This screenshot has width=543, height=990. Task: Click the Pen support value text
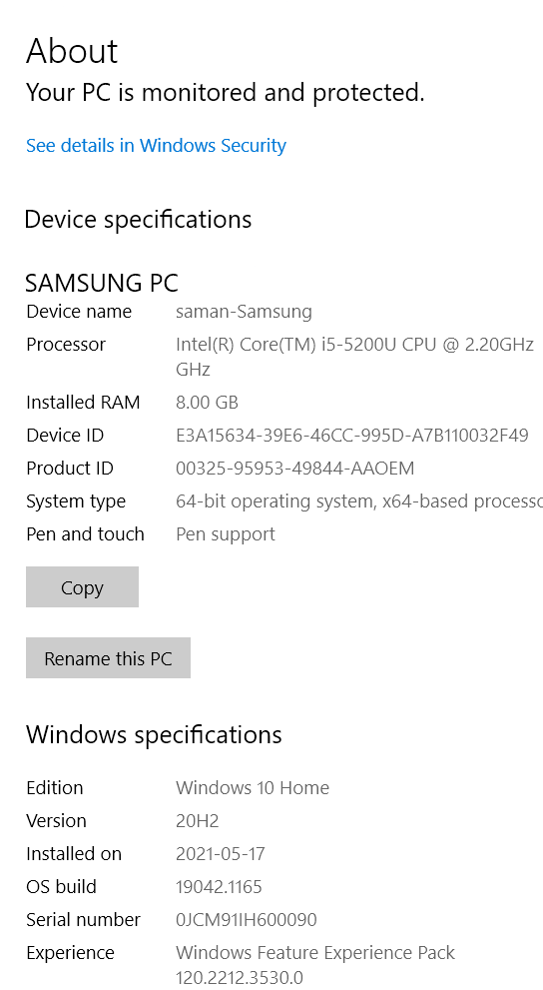[x=226, y=534]
